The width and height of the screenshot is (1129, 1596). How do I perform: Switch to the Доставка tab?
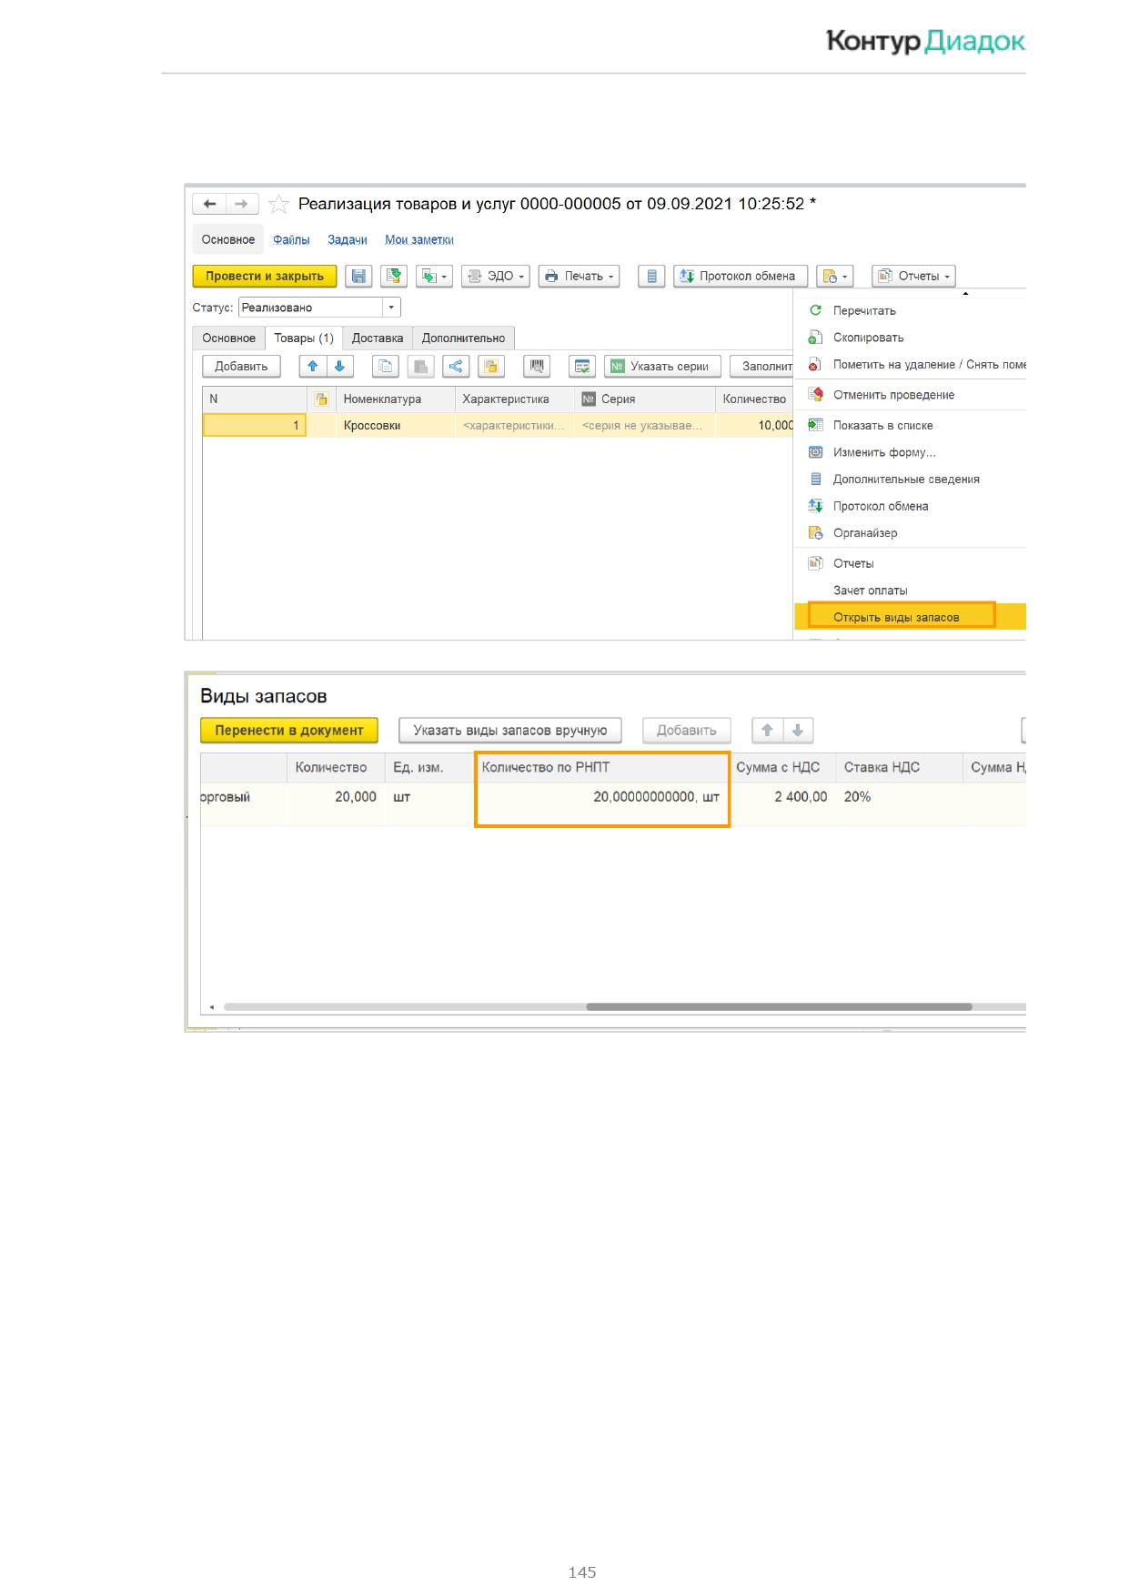[377, 338]
